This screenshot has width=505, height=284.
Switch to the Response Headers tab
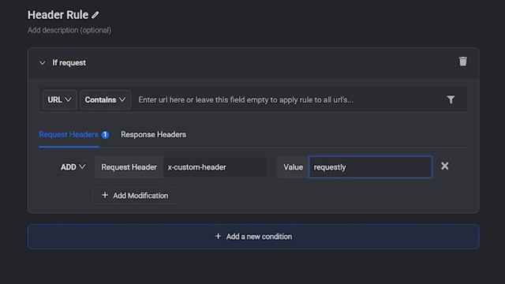coord(153,135)
